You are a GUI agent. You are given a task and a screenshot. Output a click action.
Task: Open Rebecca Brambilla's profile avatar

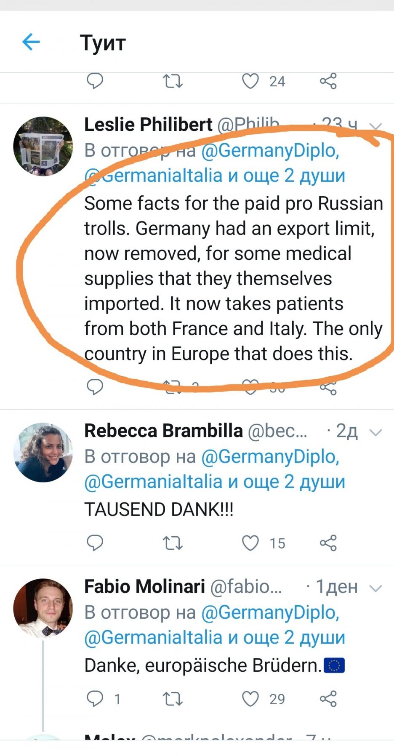coord(43,453)
